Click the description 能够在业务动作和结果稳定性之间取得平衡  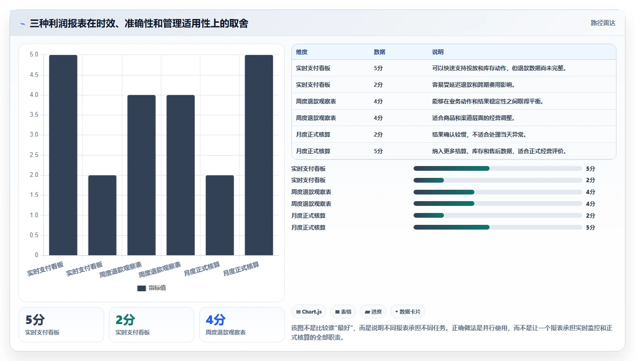tap(488, 102)
